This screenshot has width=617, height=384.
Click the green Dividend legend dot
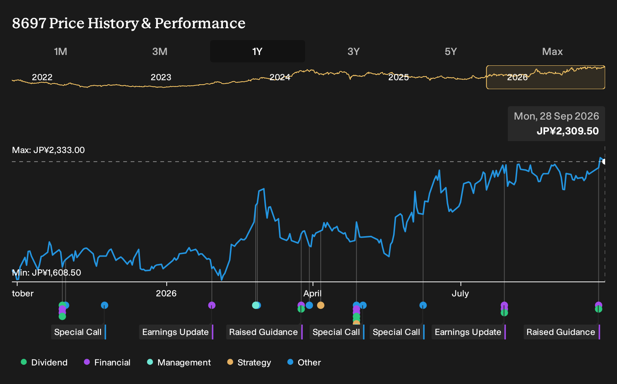(x=24, y=362)
